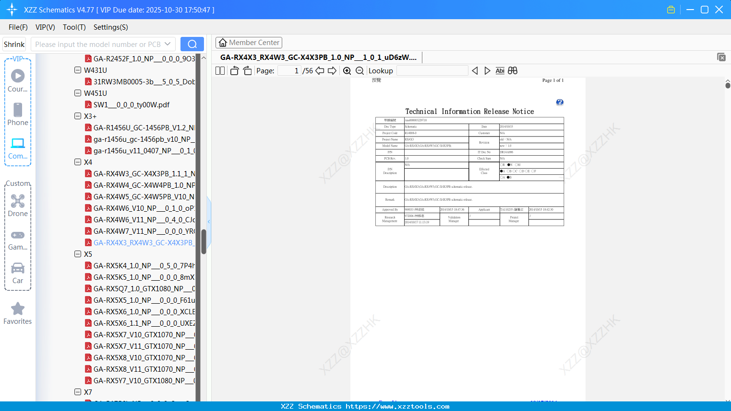Collapse the X4 folder

tap(78, 162)
